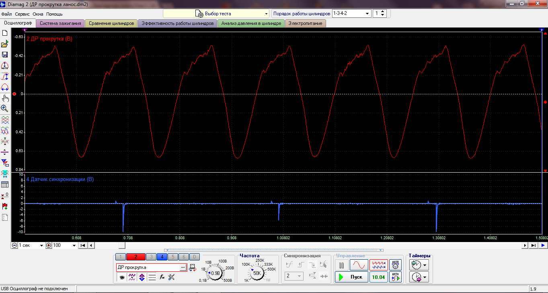Image resolution: width=548 pixels, height=293 pixels.
Task: Click the zero level marker icon
Action: (x=5, y=195)
